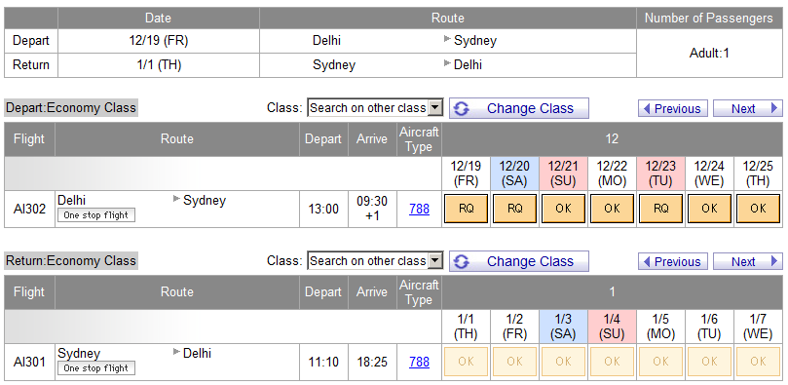788x385 pixels.
Task: Click return Next right arrow icon
Action: click(774, 261)
